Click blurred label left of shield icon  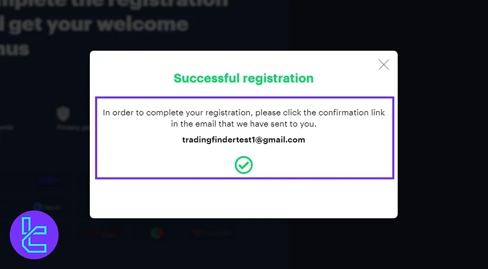6,128
